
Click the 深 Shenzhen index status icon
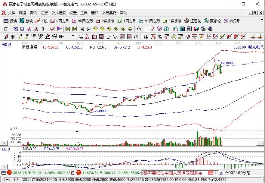coord(79,173)
